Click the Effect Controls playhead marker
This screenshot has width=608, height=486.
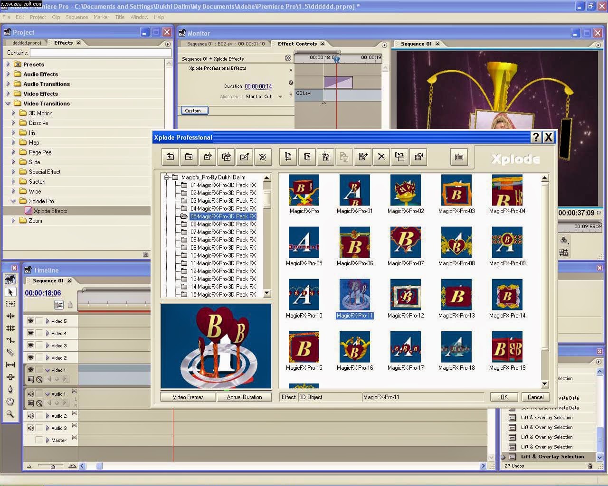click(336, 59)
